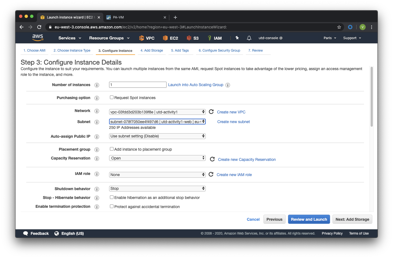
Task: Click Create new Capacity Reservation link
Action: (247, 159)
